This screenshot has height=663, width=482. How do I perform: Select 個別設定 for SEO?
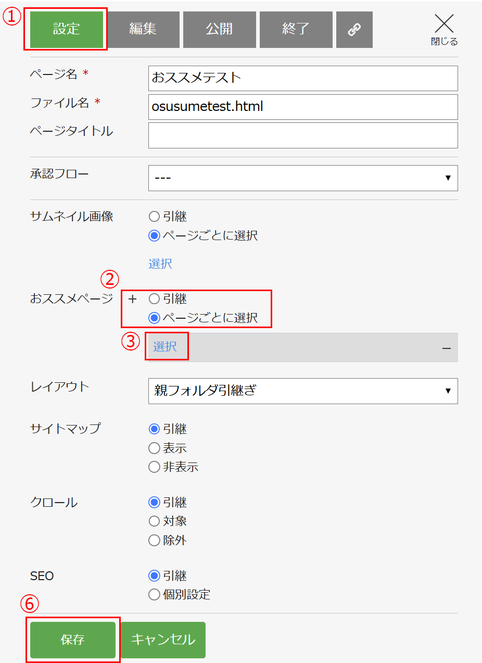(154, 594)
